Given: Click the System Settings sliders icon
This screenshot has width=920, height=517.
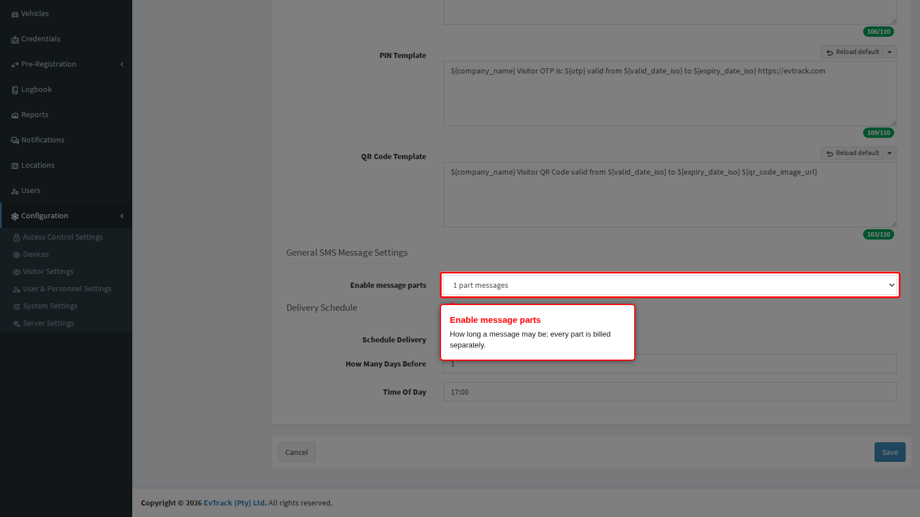Looking at the screenshot, I should click(x=17, y=307).
